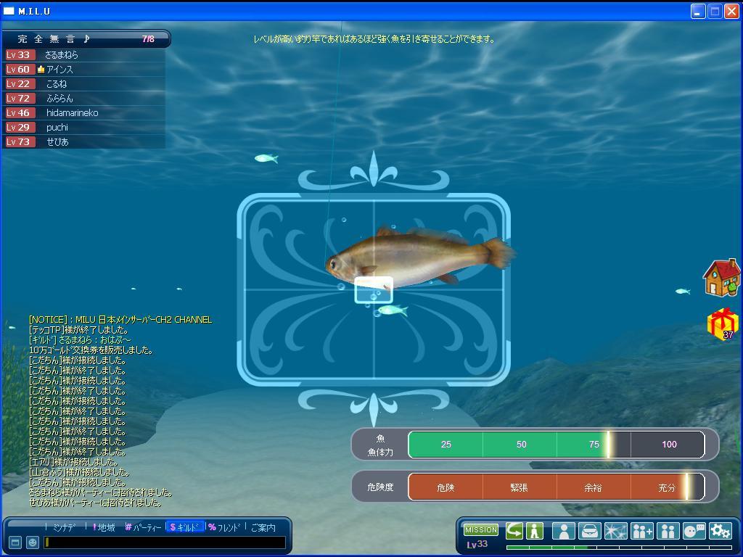Click the music note in room title
The image size is (743, 557).
point(86,38)
